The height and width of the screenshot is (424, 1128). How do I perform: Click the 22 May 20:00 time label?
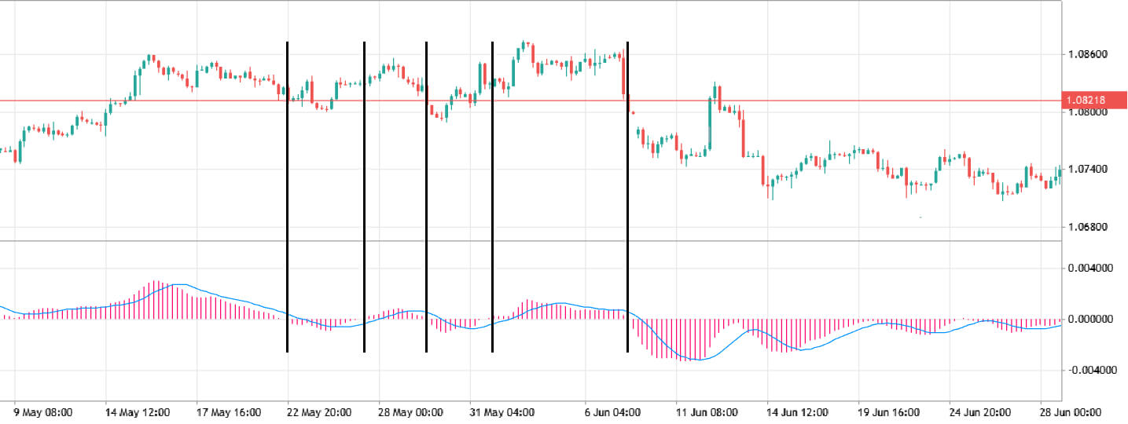click(318, 412)
